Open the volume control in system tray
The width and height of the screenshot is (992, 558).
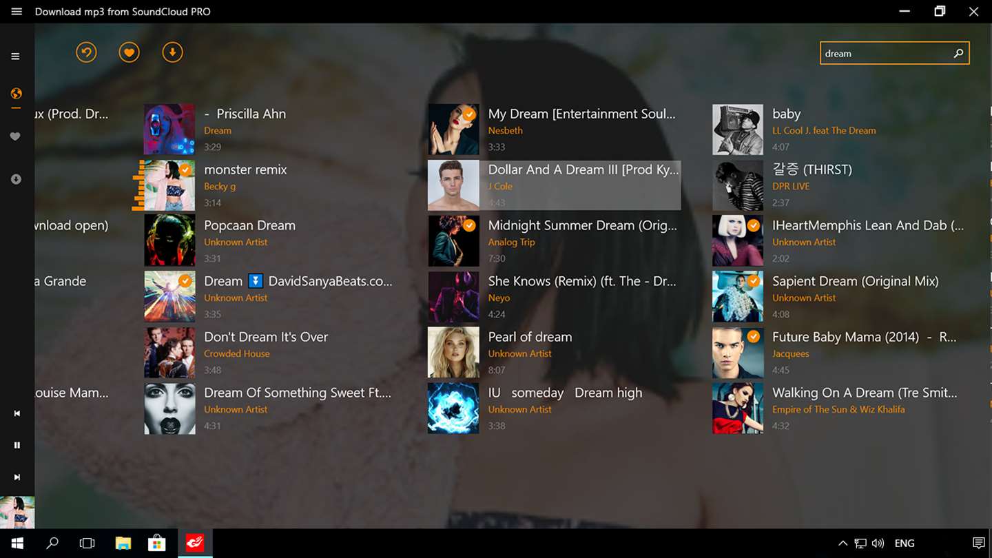click(x=878, y=544)
